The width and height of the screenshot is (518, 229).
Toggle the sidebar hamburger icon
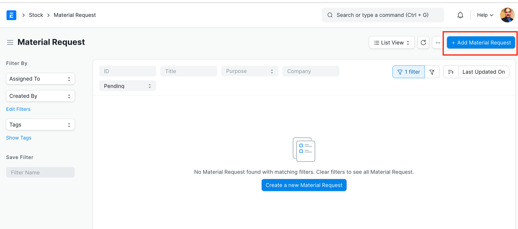10,43
